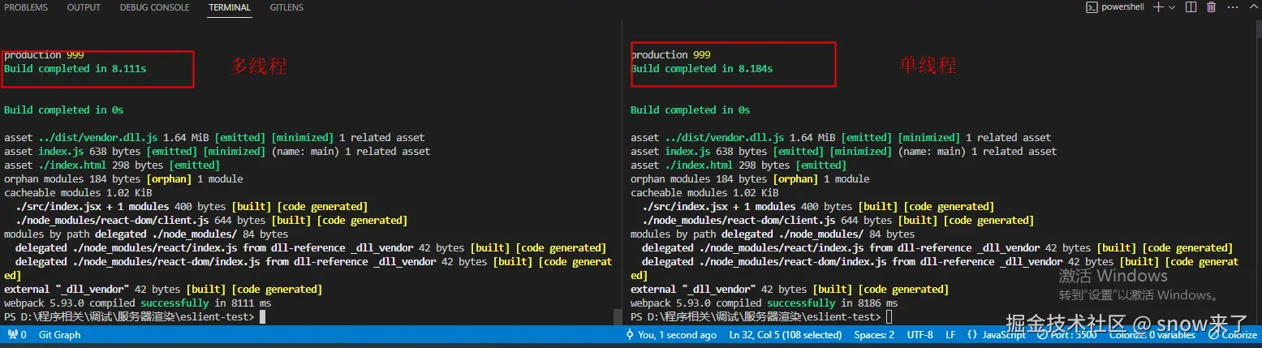Click 'Build completed in 8.111s' in left terminal
The image size is (1262, 348).
click(75, 69)
